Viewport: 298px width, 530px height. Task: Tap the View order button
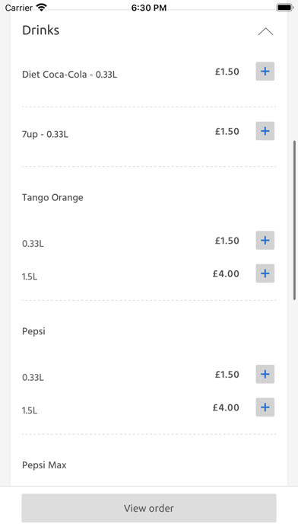point(149,508)
